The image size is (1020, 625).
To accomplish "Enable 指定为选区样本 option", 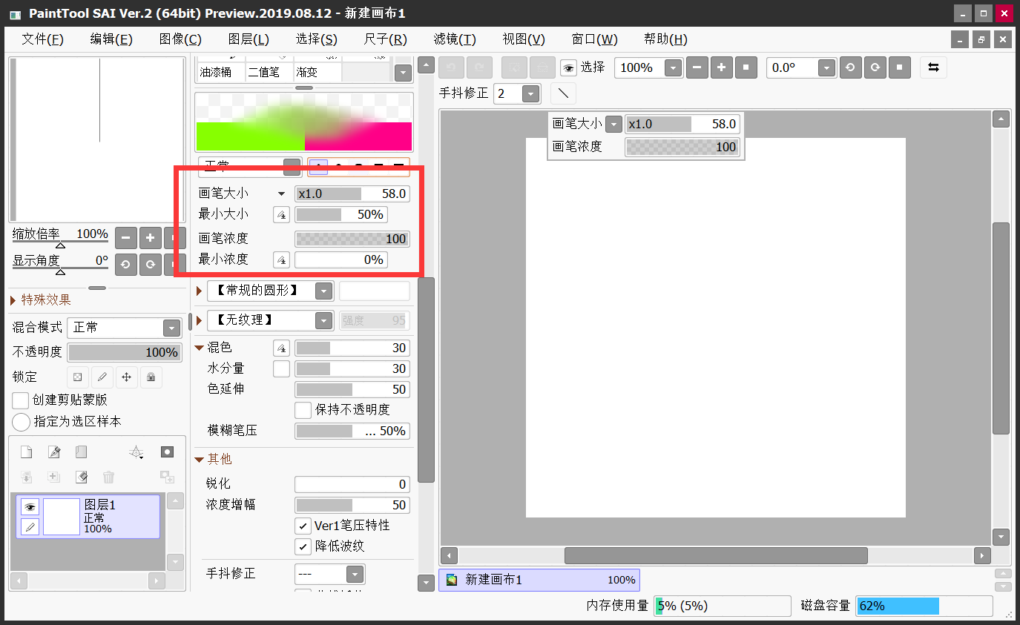I will [21, 422].
